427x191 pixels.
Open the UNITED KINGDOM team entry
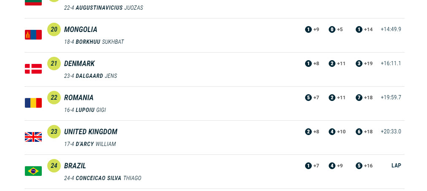(91, 132)
